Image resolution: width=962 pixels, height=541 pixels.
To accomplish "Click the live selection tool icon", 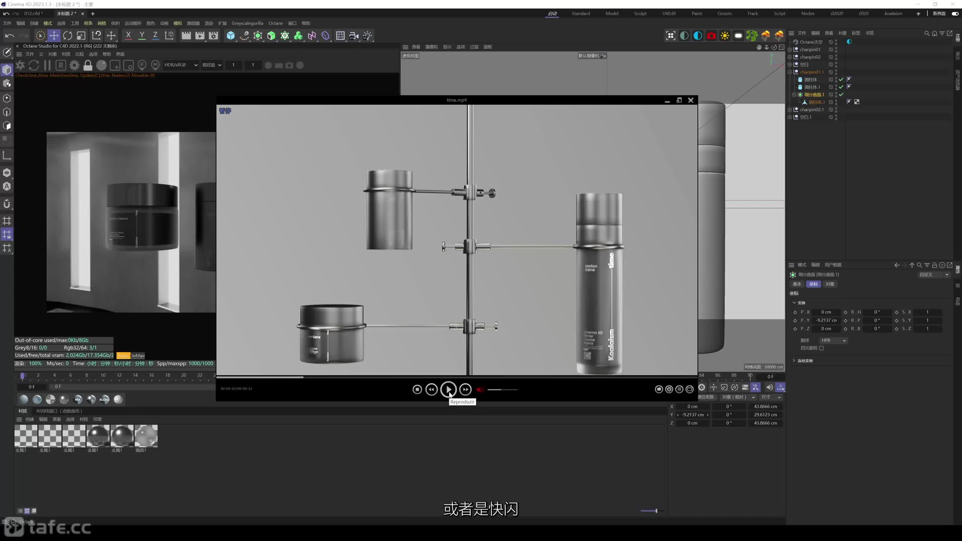I will point(40,36).
